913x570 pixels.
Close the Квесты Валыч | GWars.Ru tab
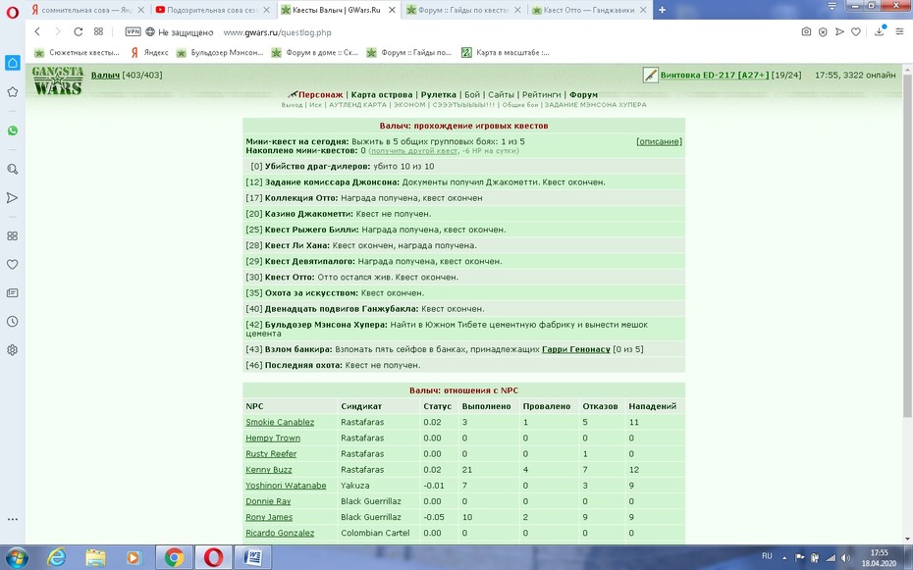click(392, 10)
